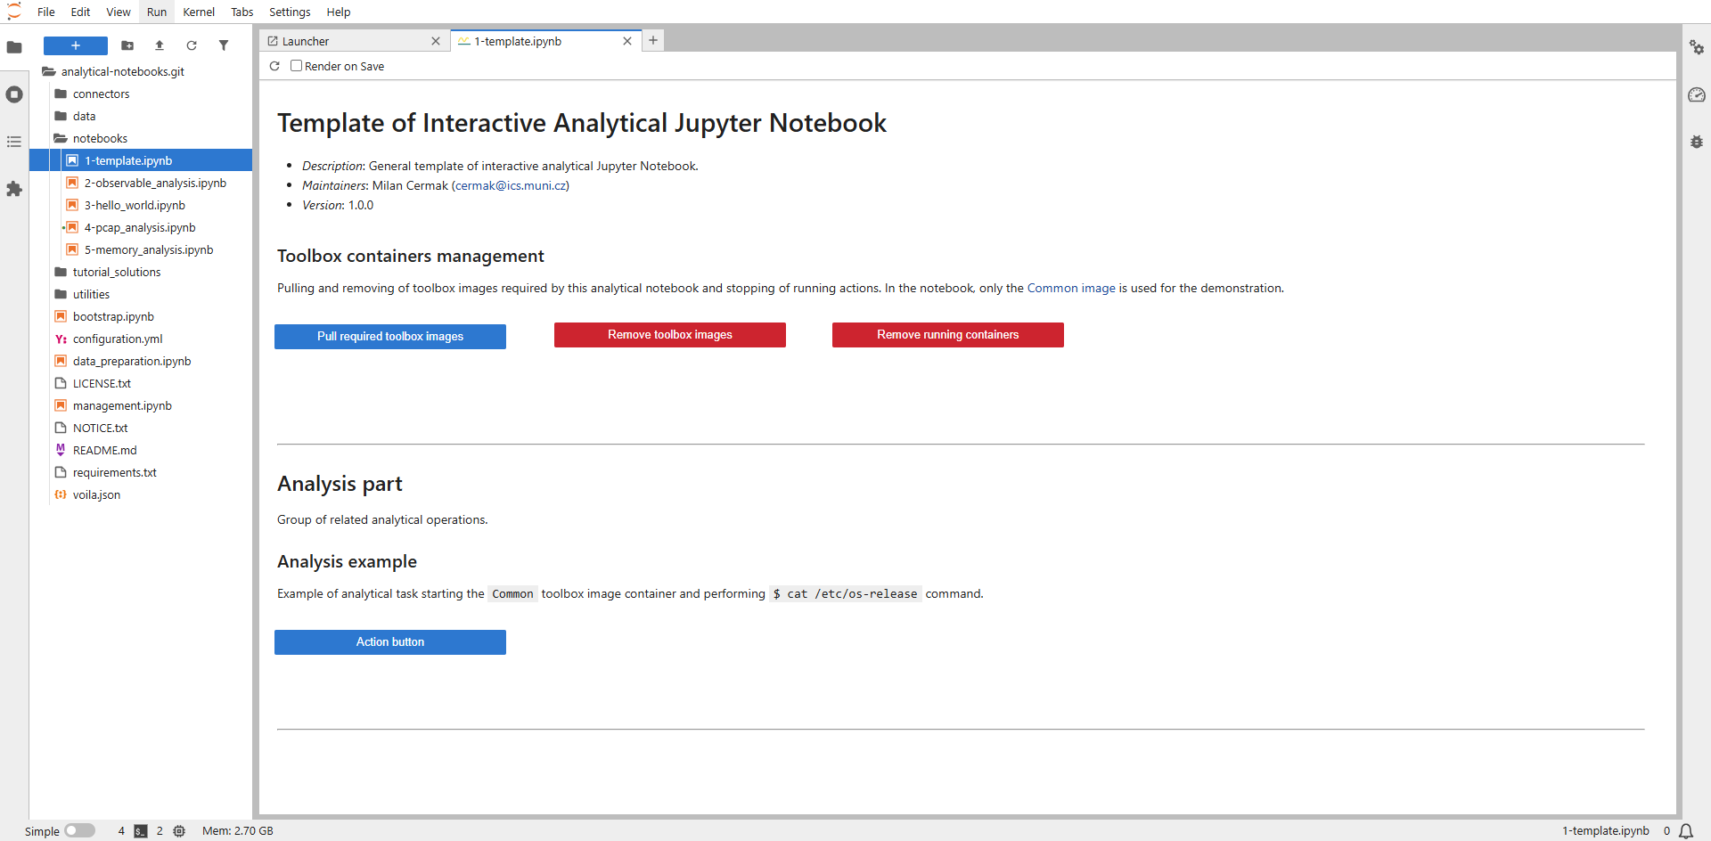This screenshot has height=841, width=1711.
Task: Switch to the Launcher tab
Action: click(x=307, y=41)
